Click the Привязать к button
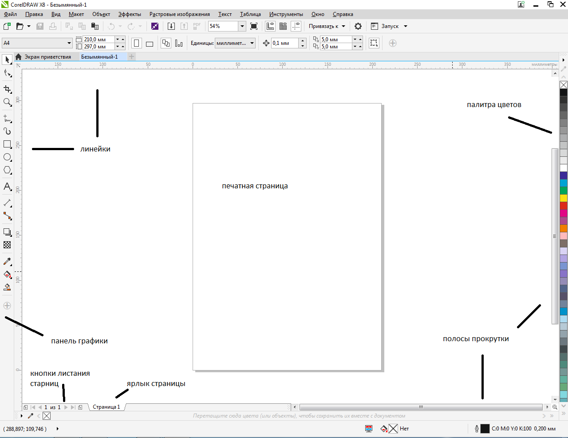Screen dimensions: 568x438 coord(327,26)
